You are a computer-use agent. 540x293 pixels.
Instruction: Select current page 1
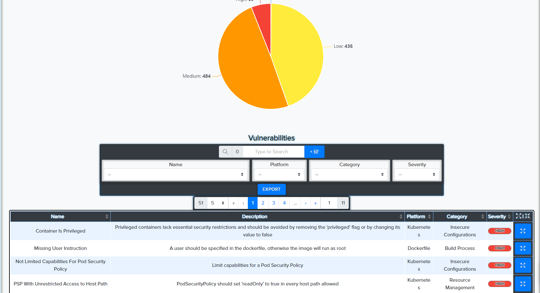coord(253,203)
